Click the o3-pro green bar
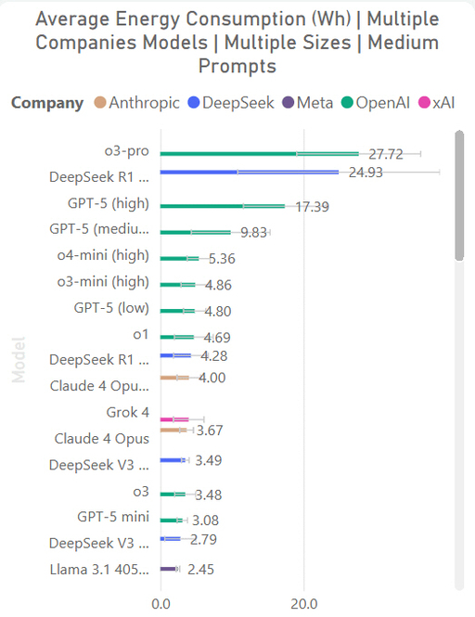This screenshot has height=617, width=475. [260, 154]
